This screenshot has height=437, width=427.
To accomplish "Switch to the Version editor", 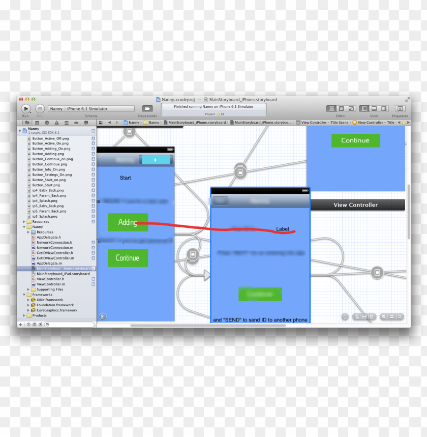I will [x=351, y=108].
